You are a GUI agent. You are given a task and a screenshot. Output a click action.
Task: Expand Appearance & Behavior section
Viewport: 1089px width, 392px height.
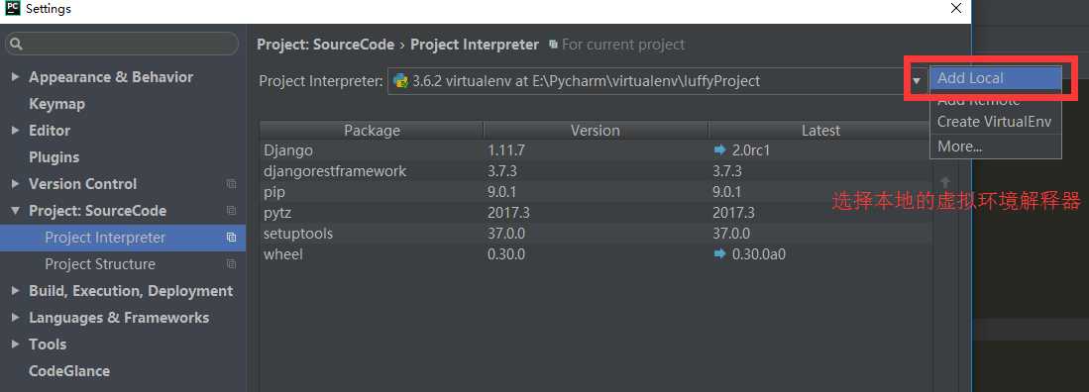[x=15, y=77]
